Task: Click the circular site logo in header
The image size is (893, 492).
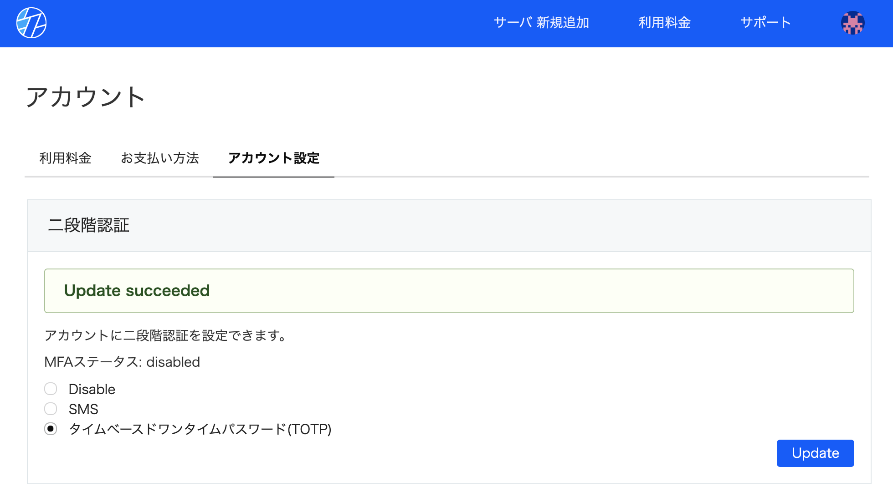Action: click(31, 23)
